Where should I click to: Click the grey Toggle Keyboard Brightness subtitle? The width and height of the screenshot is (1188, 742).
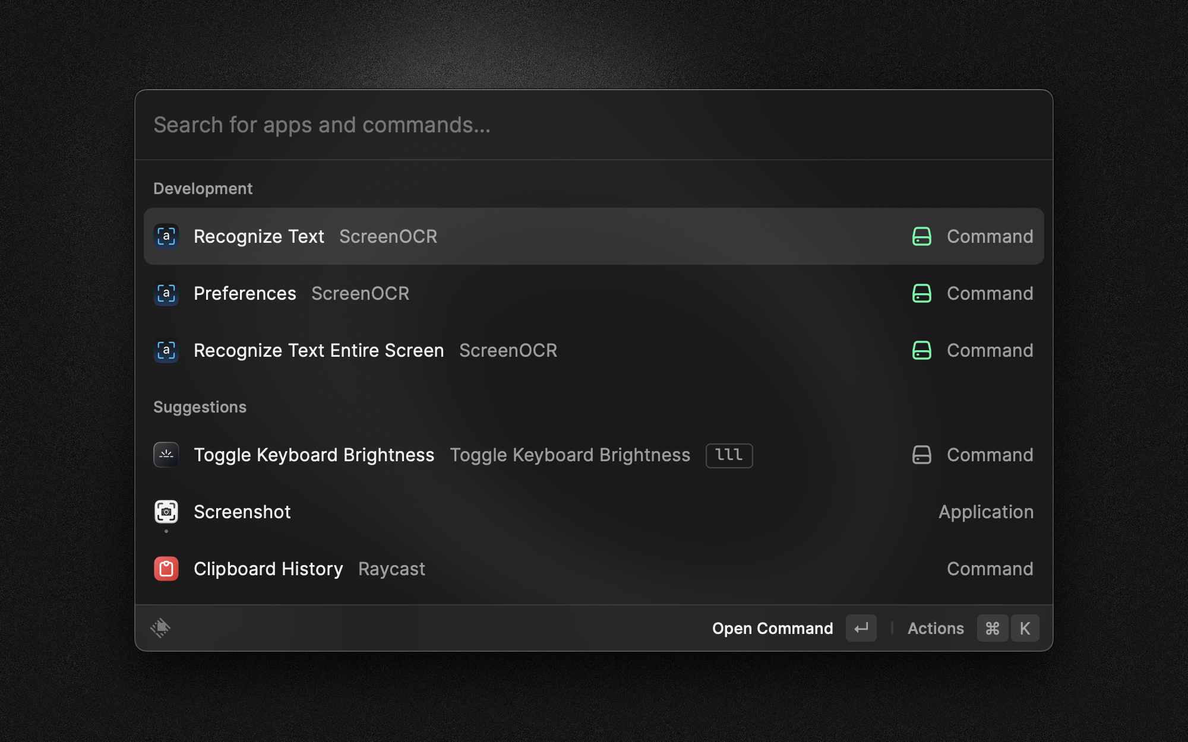pos(570,455)
